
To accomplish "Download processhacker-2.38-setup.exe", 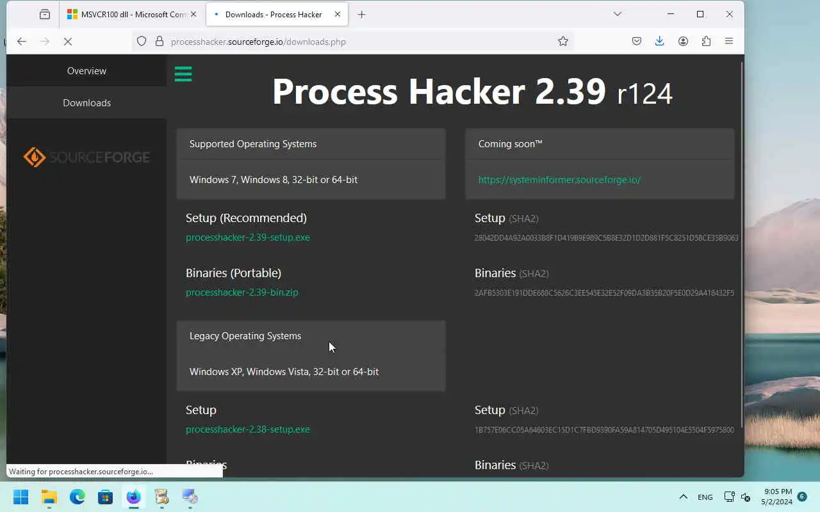I will pyautogui.click(x=248, y=429).
